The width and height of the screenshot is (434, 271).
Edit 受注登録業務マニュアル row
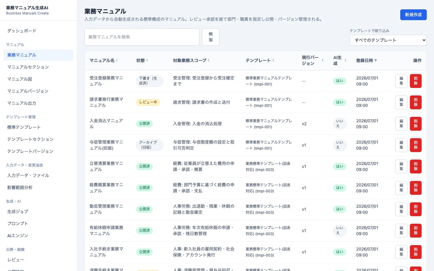[x=401, y=81]
